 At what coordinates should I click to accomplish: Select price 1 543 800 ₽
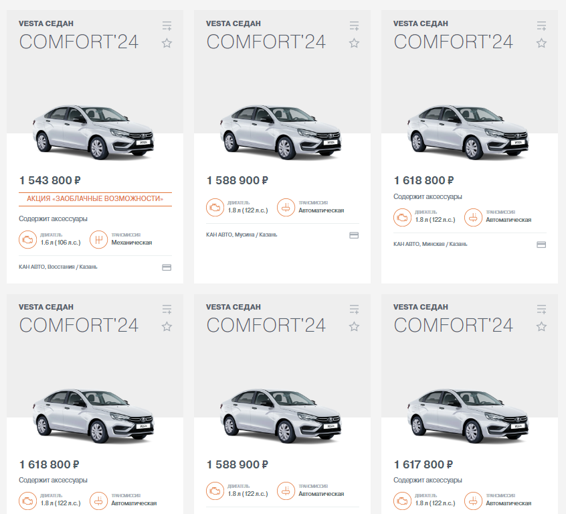50,180
